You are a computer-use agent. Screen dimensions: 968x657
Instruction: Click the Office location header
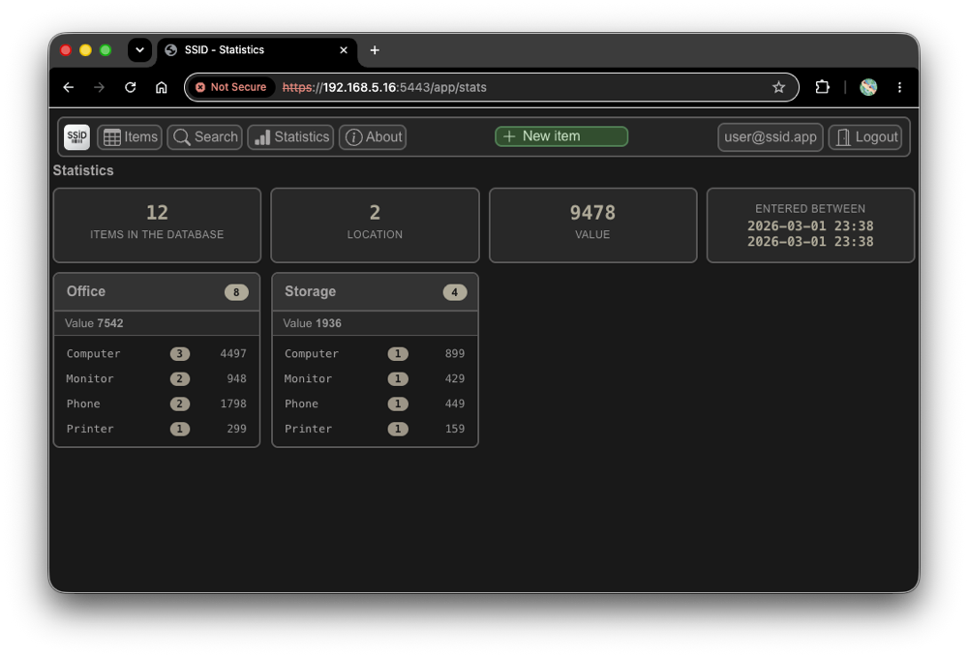point(157,292)
